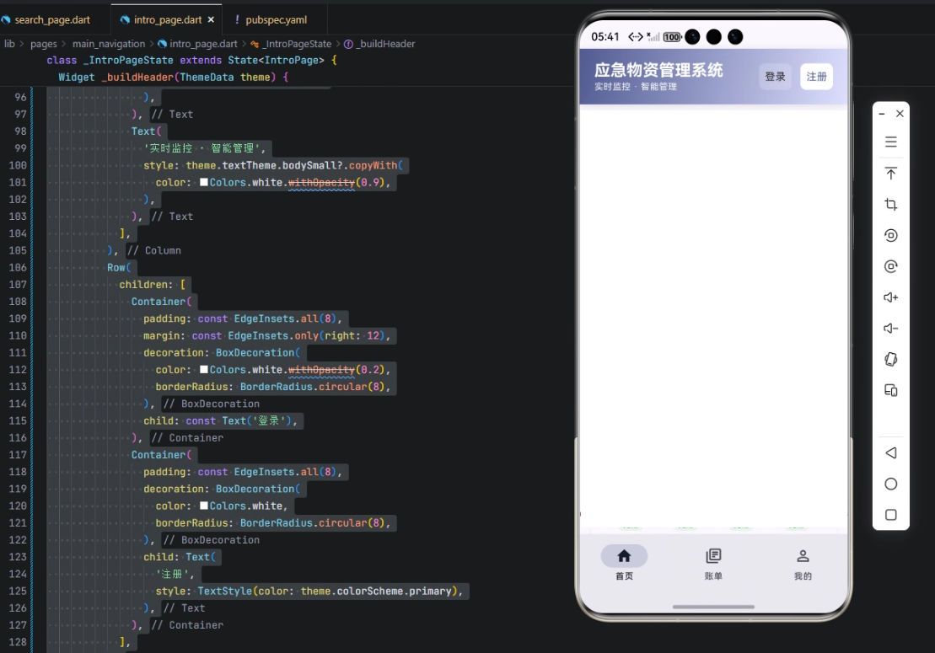The image size is (935, 653).
Task: Tap the phone's bottom gesture bar
Action: tap(713, 607)
